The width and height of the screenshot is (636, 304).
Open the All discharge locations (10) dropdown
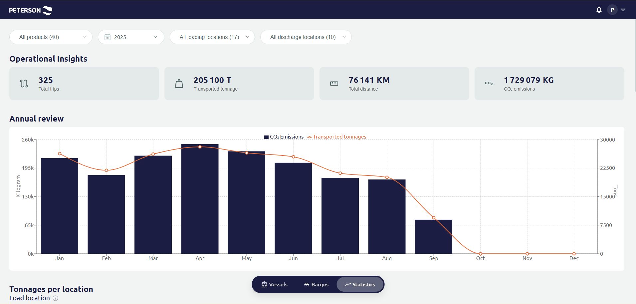(306, 37)
